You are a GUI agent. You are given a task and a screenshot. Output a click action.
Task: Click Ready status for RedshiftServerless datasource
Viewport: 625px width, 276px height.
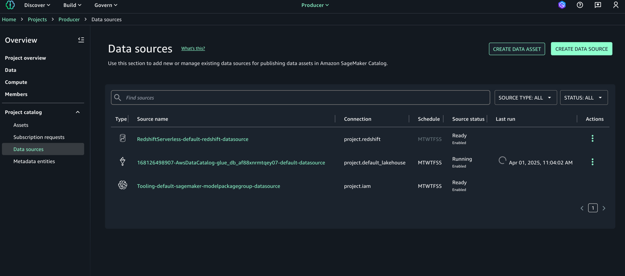pos(459,136)
